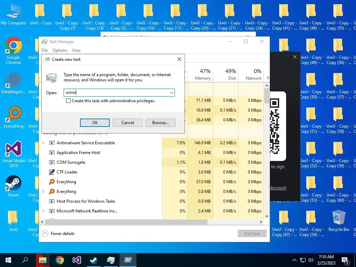Viewport: 356px width, 267px height.
Task: Collapse Task Manager with Fewer details
Action: click(x=58, y=234)
